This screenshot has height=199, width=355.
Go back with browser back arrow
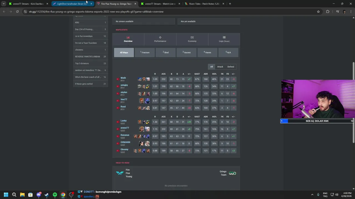click(x=4, y=12)
